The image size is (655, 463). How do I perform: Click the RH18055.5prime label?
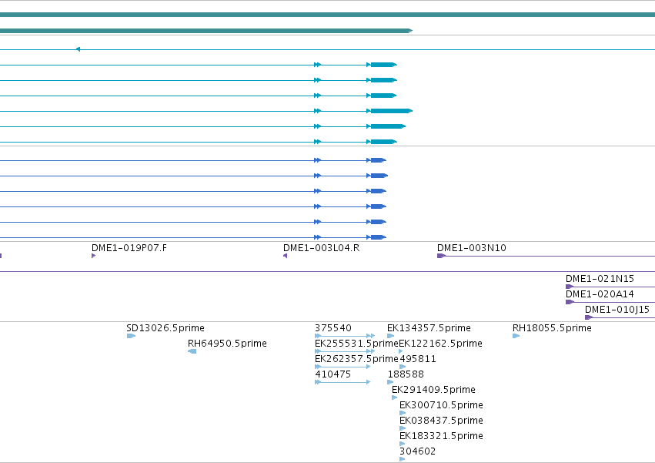tap(552, 328)
